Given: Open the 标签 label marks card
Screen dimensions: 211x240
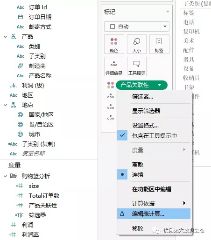Looking at the screenshot, I should pyautogui.click(x=159, y=44).
